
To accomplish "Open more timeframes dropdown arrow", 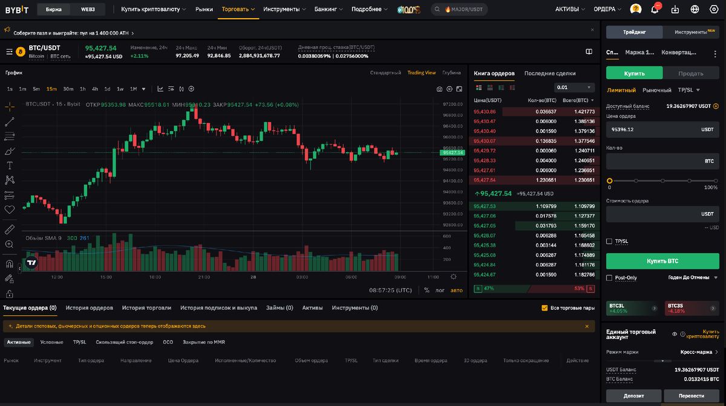I will coord(144,89).
